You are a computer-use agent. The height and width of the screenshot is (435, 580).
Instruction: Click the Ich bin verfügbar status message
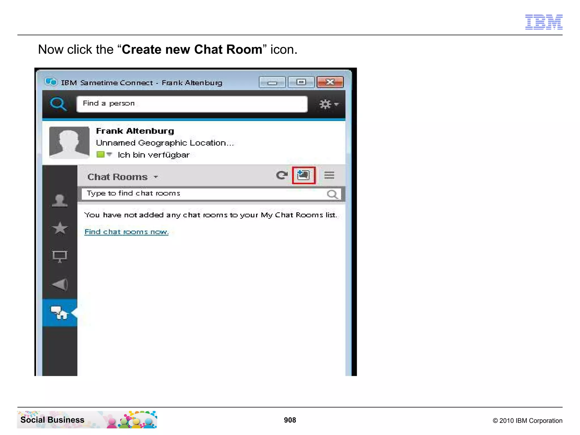[153, 155]
